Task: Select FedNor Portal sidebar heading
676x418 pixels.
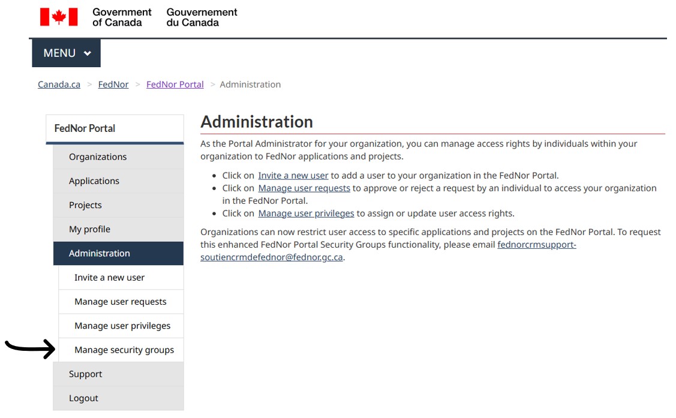Action: [x=115, y=128]
